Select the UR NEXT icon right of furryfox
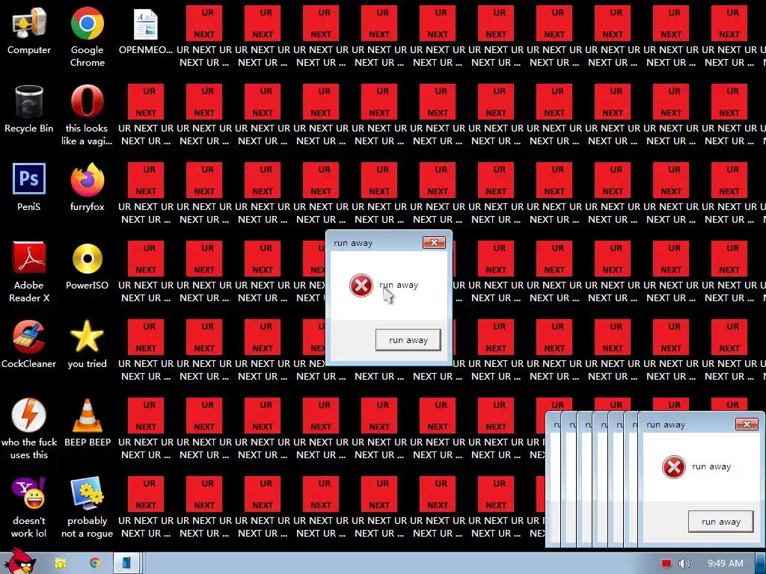Viewport: 766px width, 574px height. click(146, 194)
